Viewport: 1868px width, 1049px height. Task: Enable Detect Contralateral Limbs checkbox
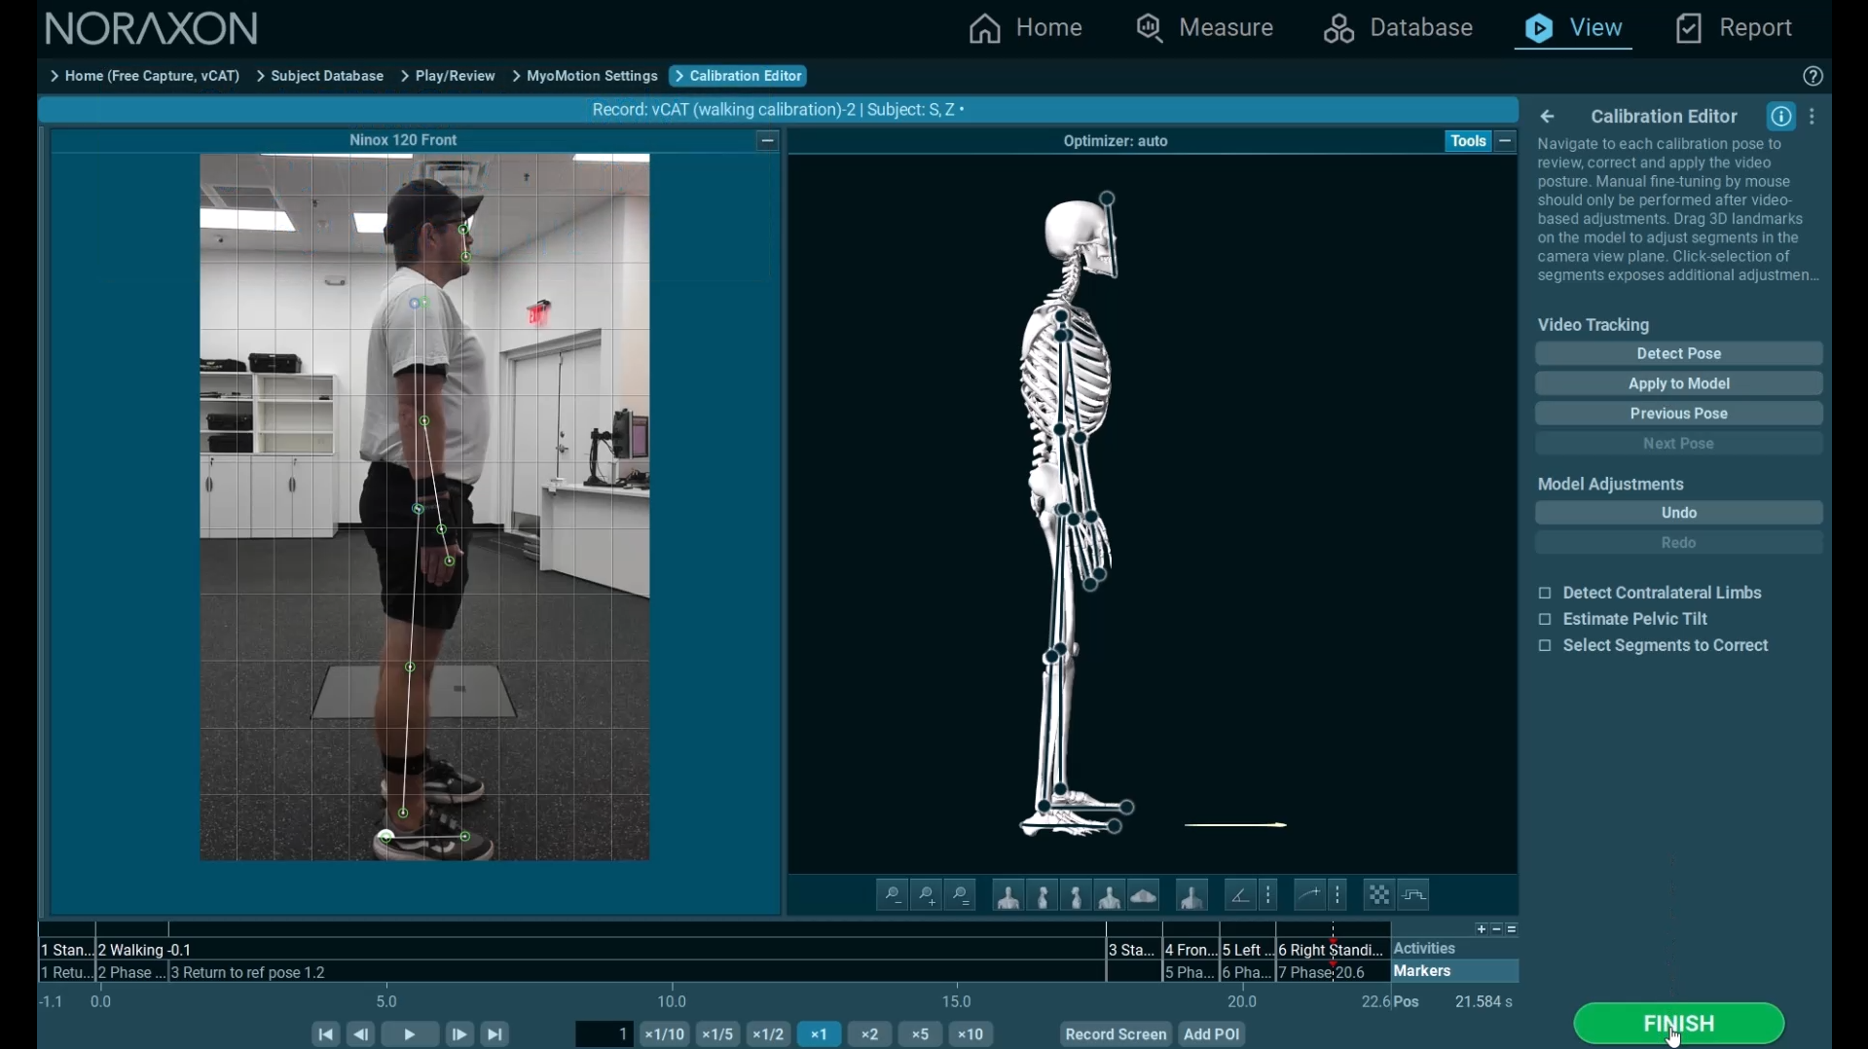(1545, 594)
